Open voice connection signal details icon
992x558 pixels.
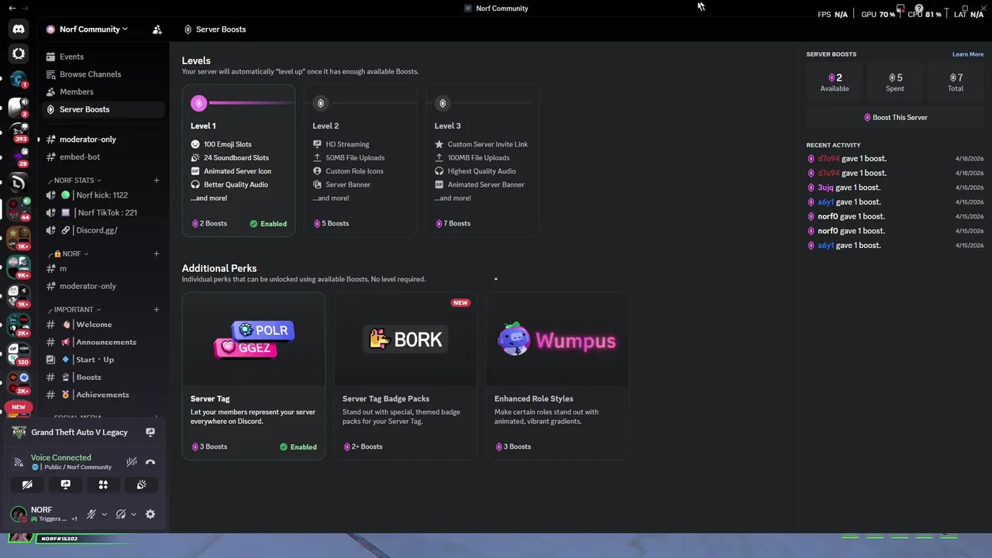coord(19,462)
